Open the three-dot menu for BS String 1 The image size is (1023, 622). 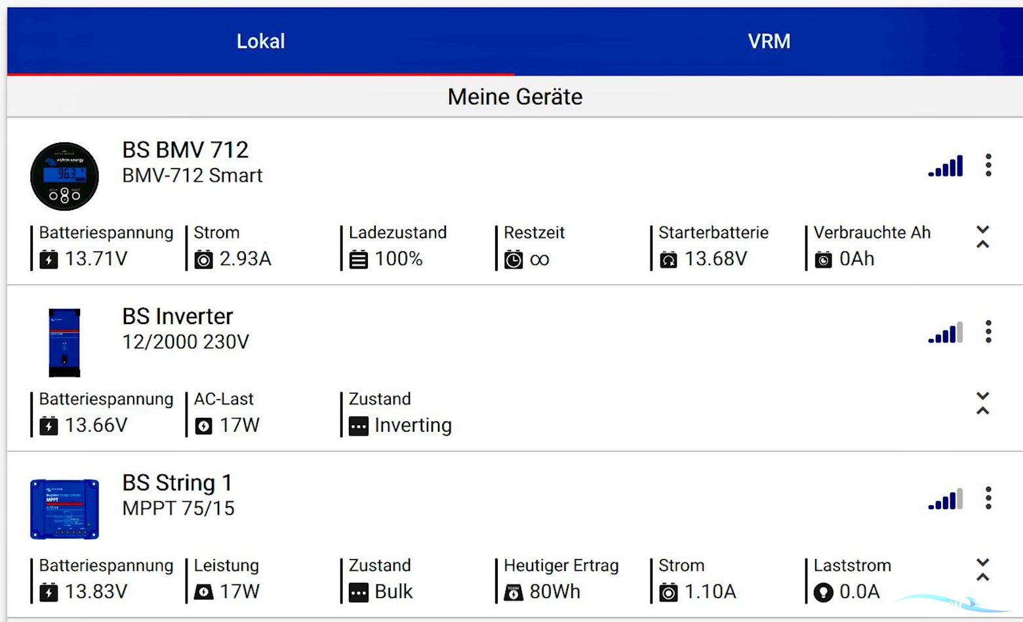click(x=988, y=499)
